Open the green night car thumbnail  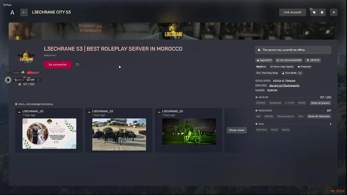(x=189, y=131)
